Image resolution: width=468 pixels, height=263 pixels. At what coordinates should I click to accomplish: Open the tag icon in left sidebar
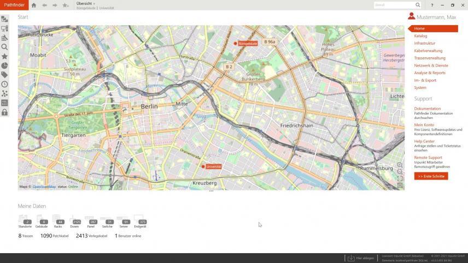tap(4, 75)
